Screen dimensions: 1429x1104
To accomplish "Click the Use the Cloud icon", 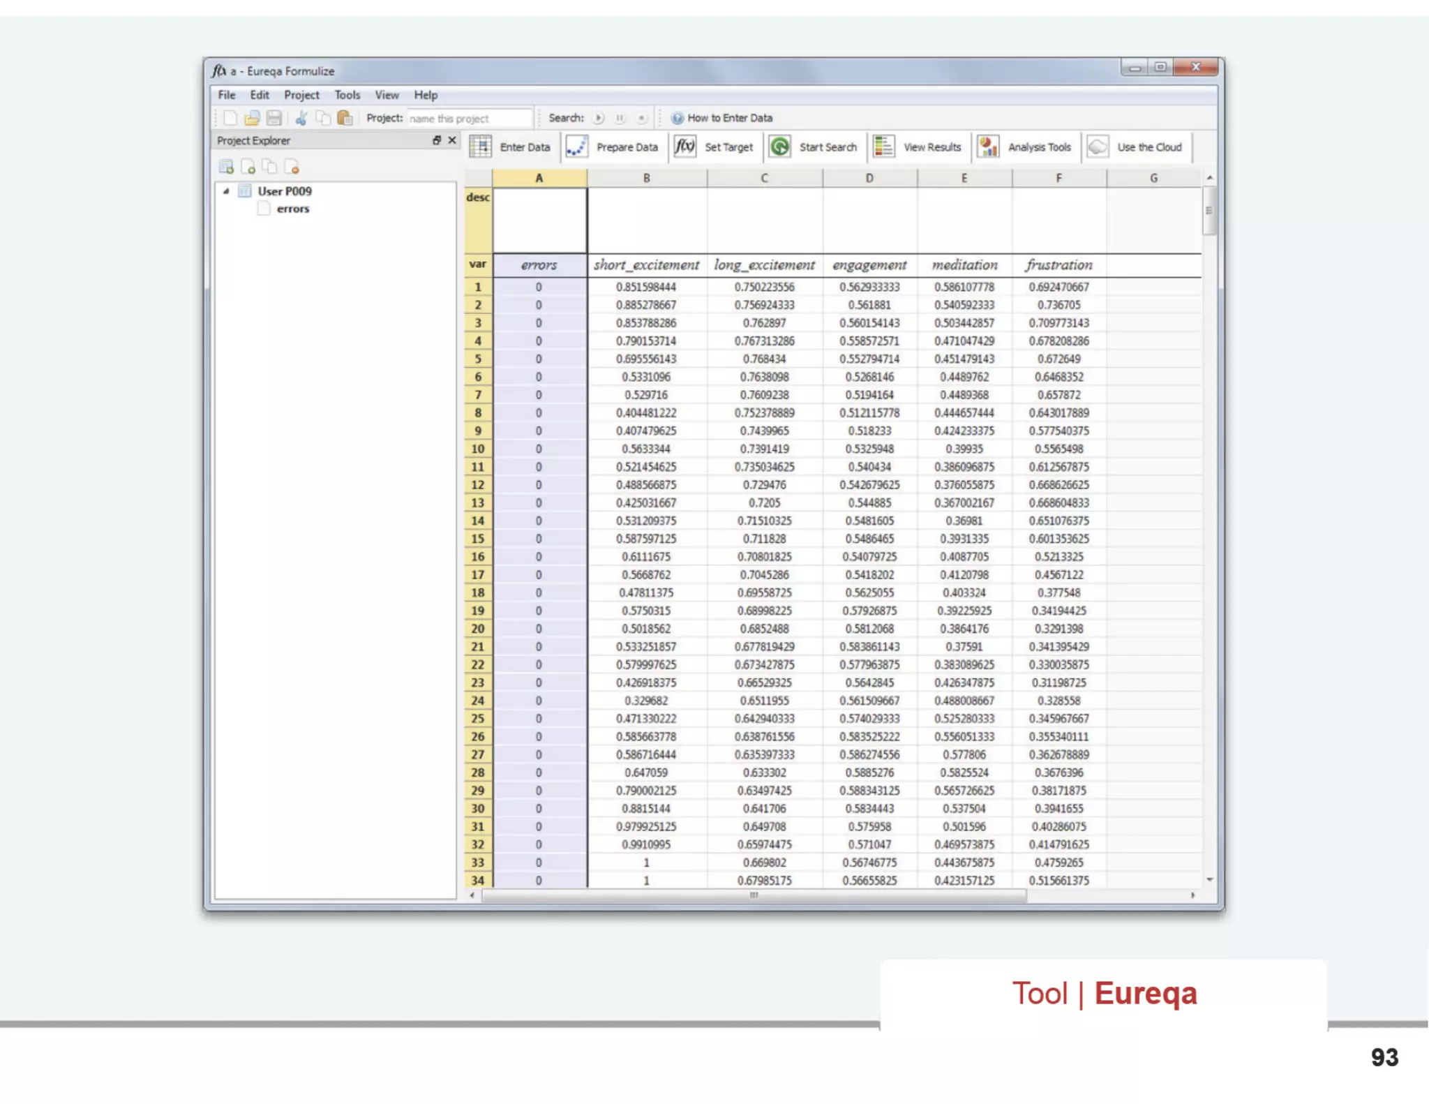I will (x=1098, y=147).
